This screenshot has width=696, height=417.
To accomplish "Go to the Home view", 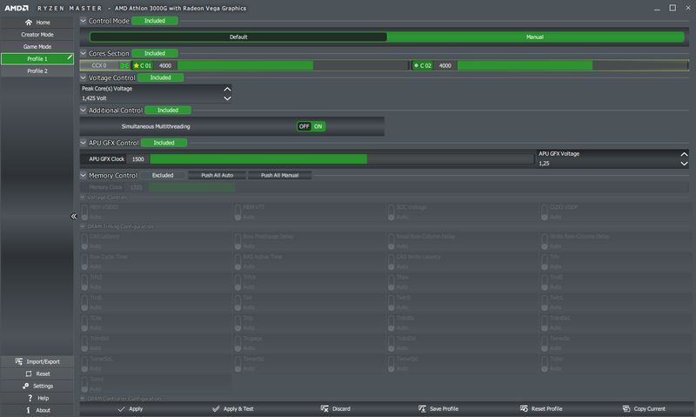I will pyautogui.click(x=37, y=23).
